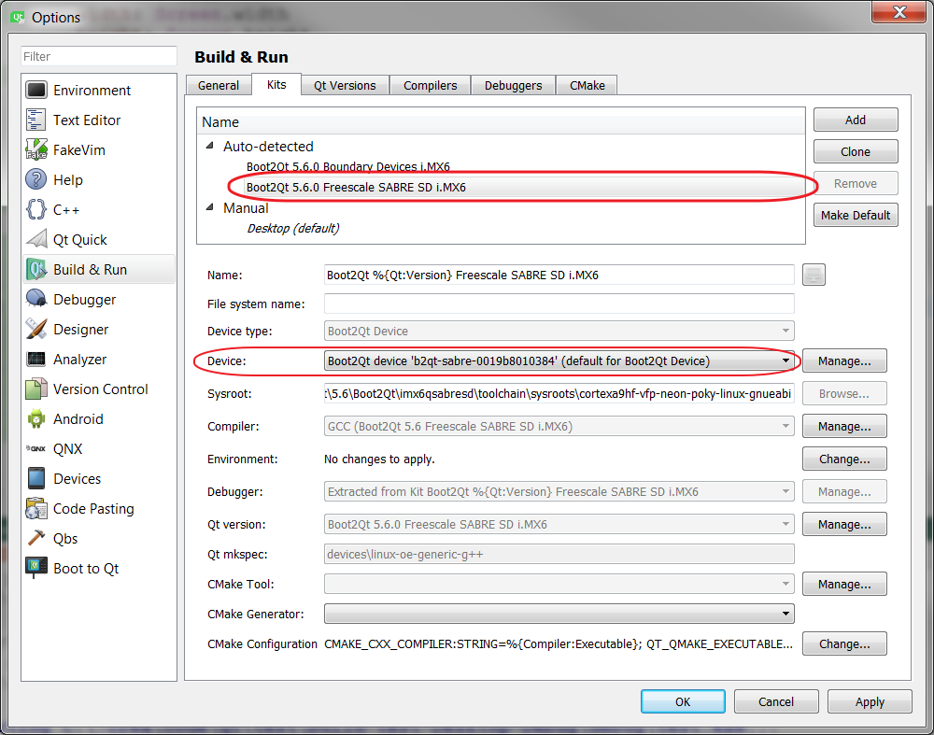This screenshot has height=735, width=934.
Task: Select the Build & Run icon
Action: 36,269
